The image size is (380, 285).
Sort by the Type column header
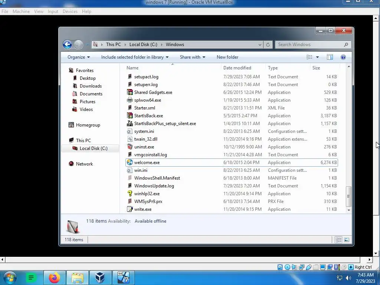pyautogui.click(x=288, y=68)
